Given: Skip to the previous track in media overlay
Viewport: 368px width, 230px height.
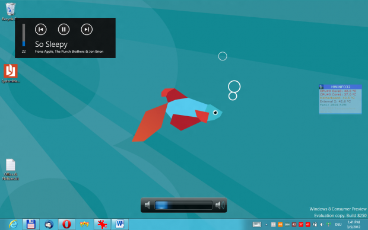Looking at the screenshot, I should click(x=40, y=29).
